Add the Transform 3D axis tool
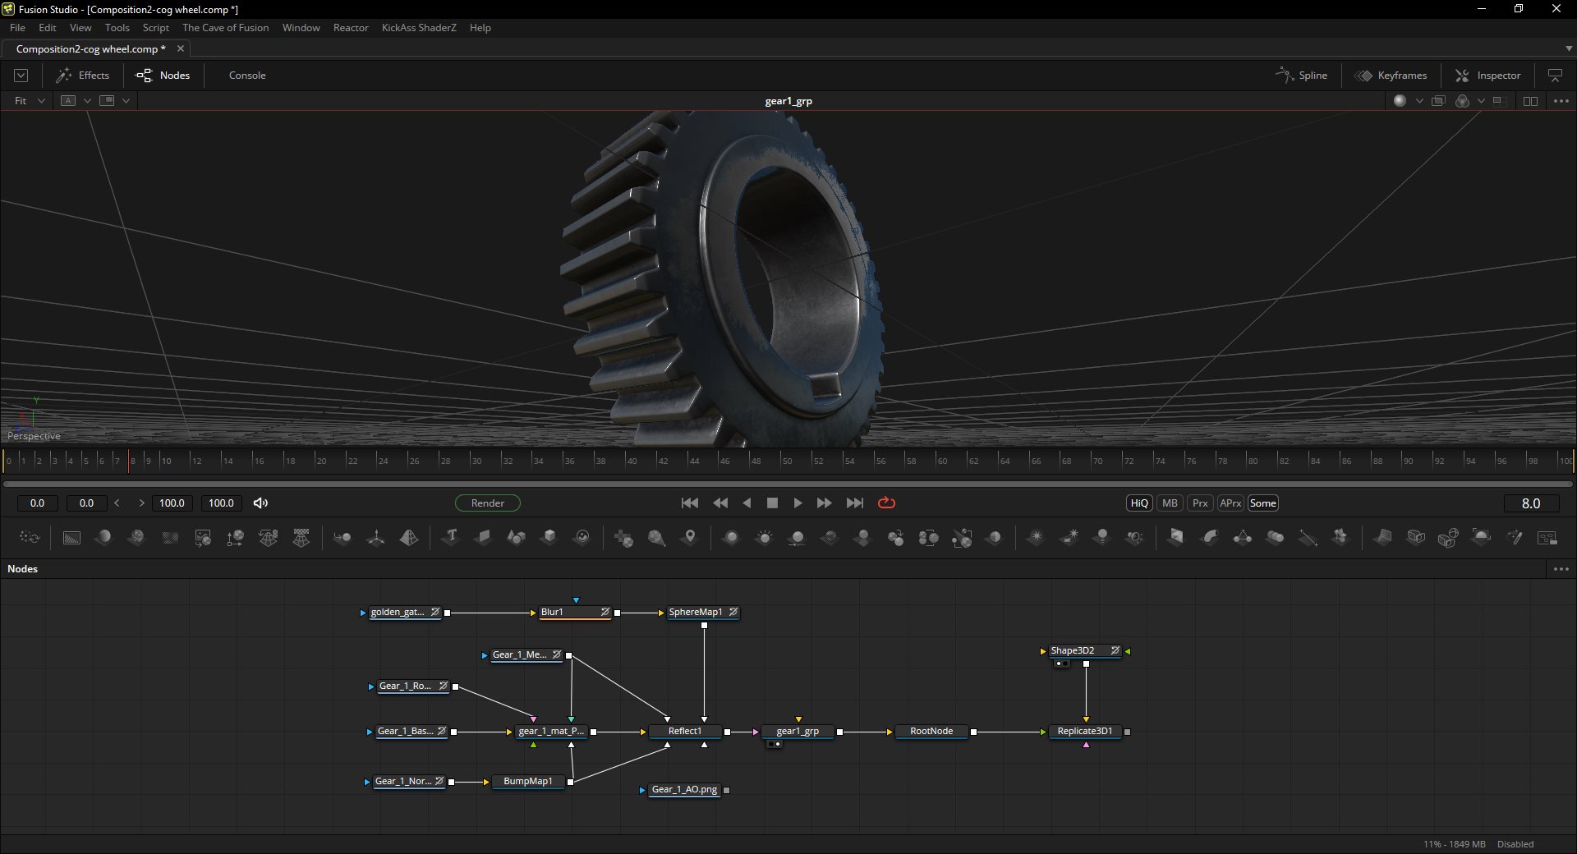The image size is (1577, 854). coord(375,537)
